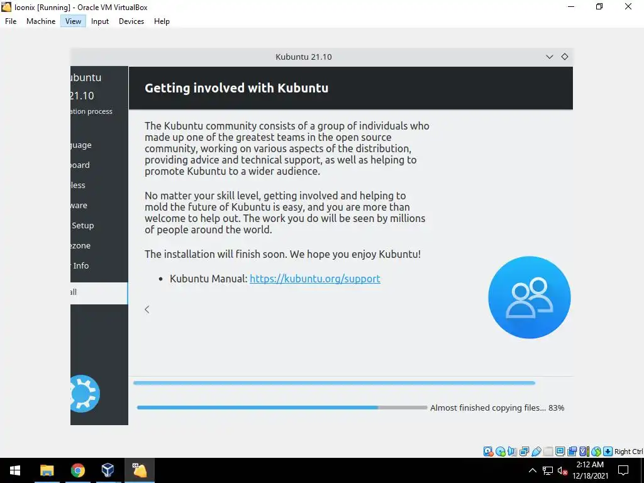Screen dimensions: 644x483
Task: Open the Input menu
Action: point(100,21)
